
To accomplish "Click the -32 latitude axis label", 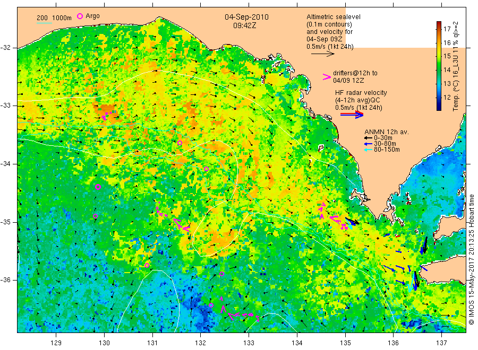I will [5, 48].
